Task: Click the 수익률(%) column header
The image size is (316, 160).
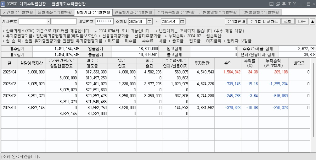Action: 250,63
